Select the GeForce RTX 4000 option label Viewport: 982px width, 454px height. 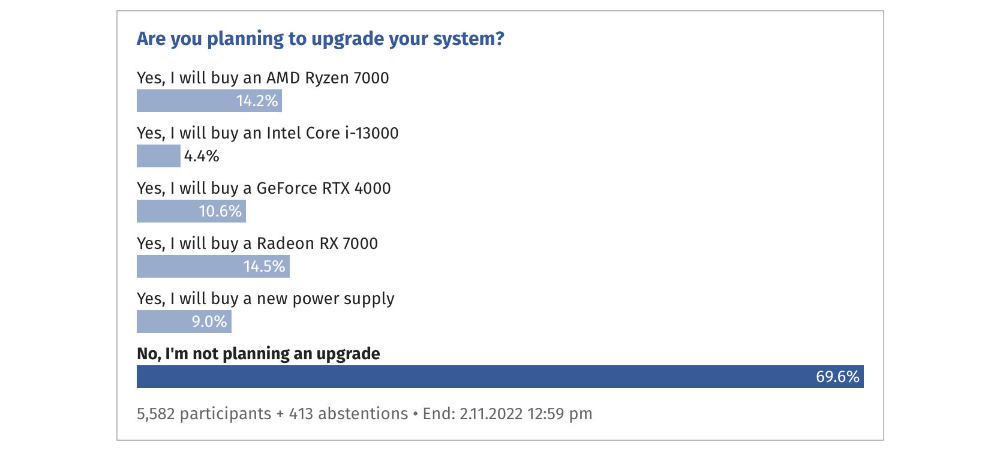tap(264, 188)
